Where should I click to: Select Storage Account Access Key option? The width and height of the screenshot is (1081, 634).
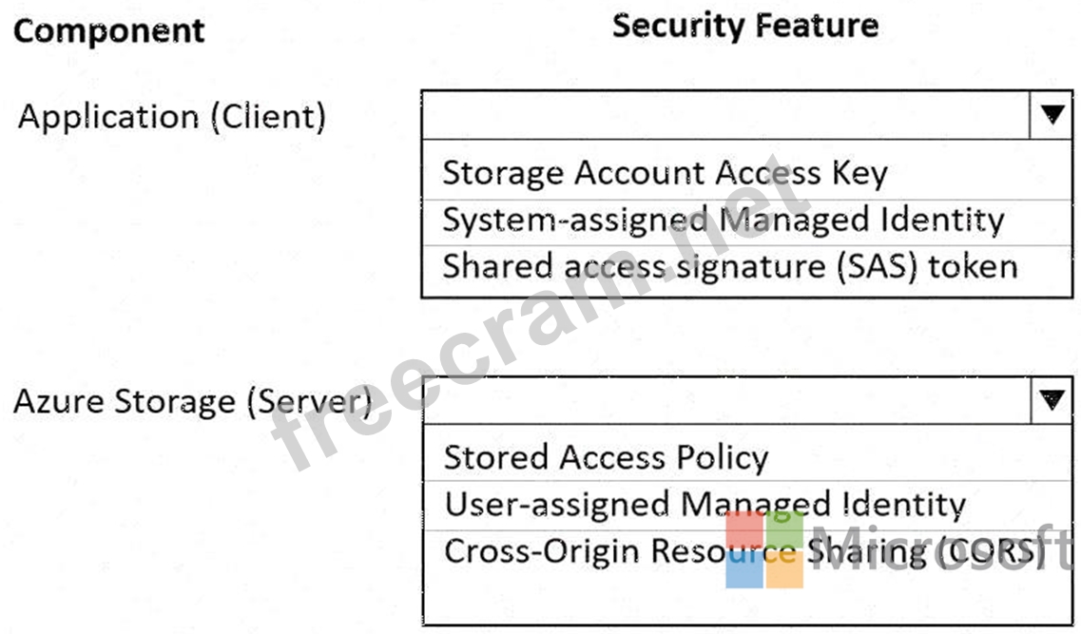coord(665,173)
